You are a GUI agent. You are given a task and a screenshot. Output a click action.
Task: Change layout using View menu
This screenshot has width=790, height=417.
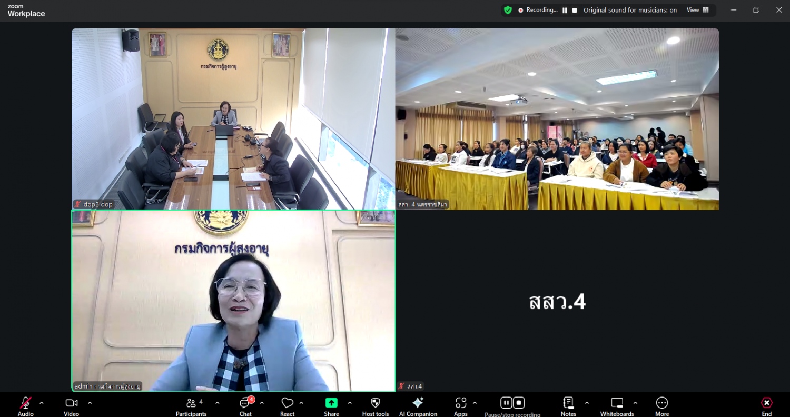(698, 10)
